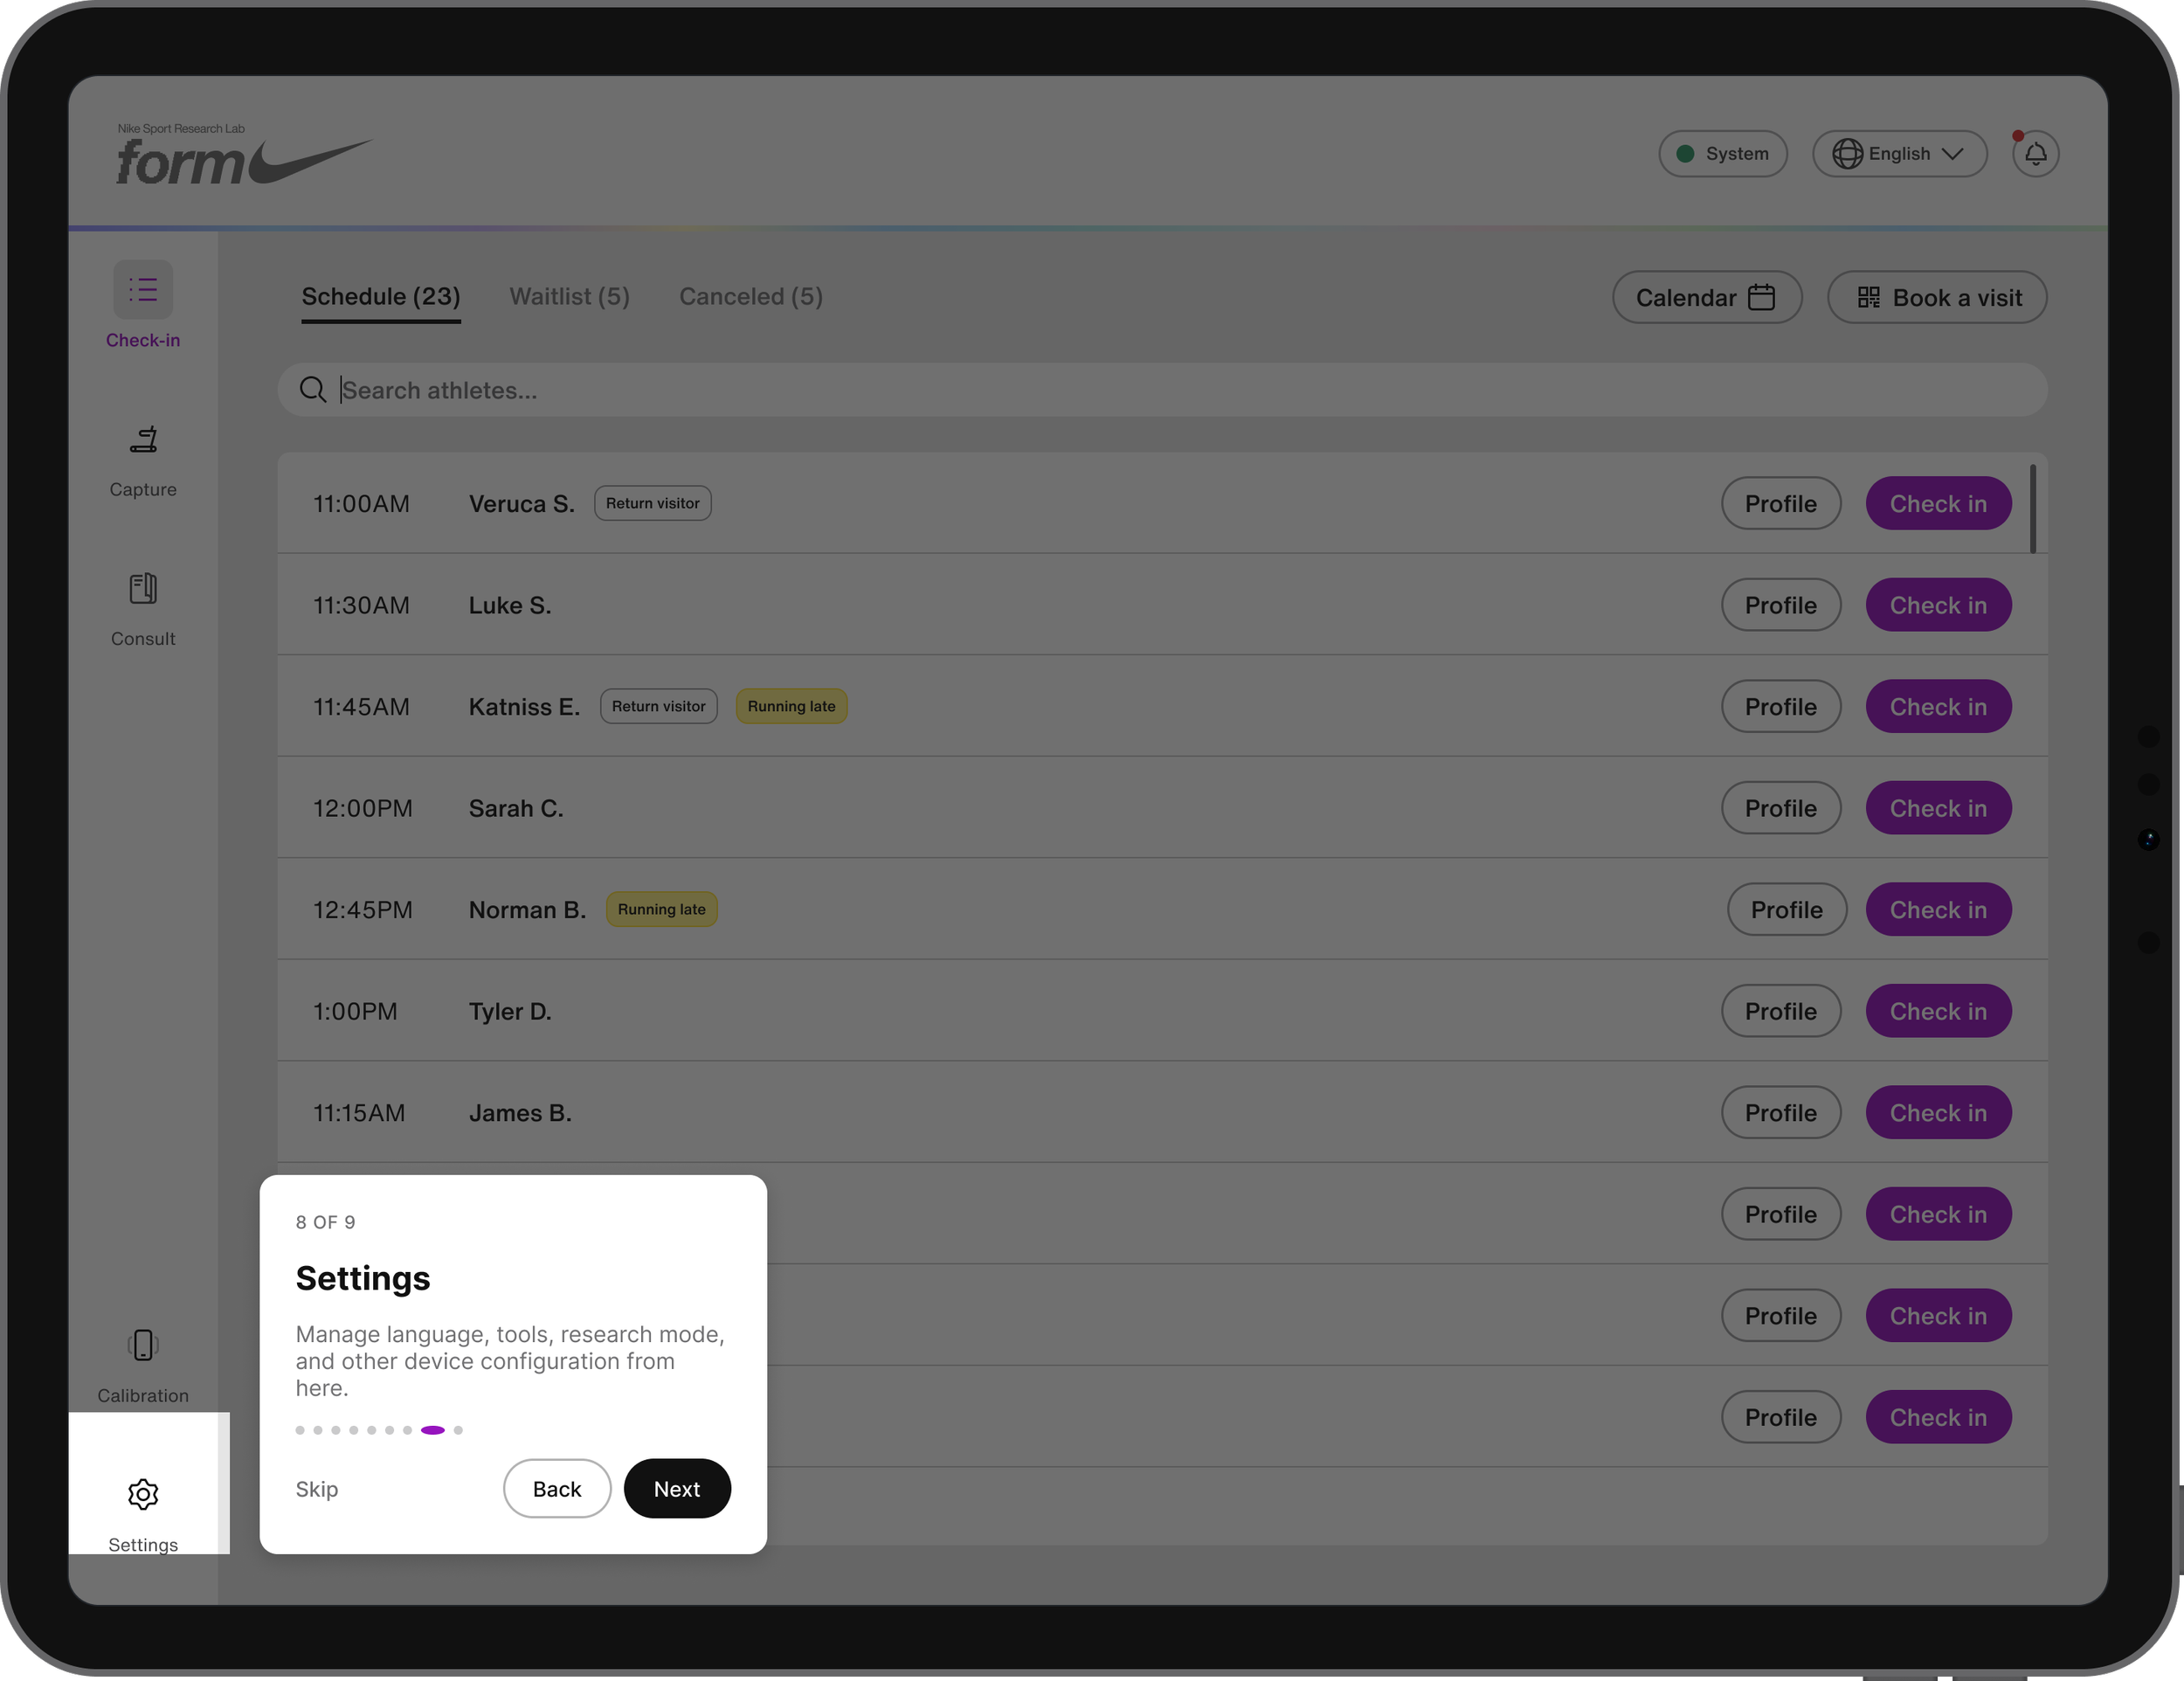Check in Luke S.
Screen dimensions: 2184x1681
(1938, 605)
